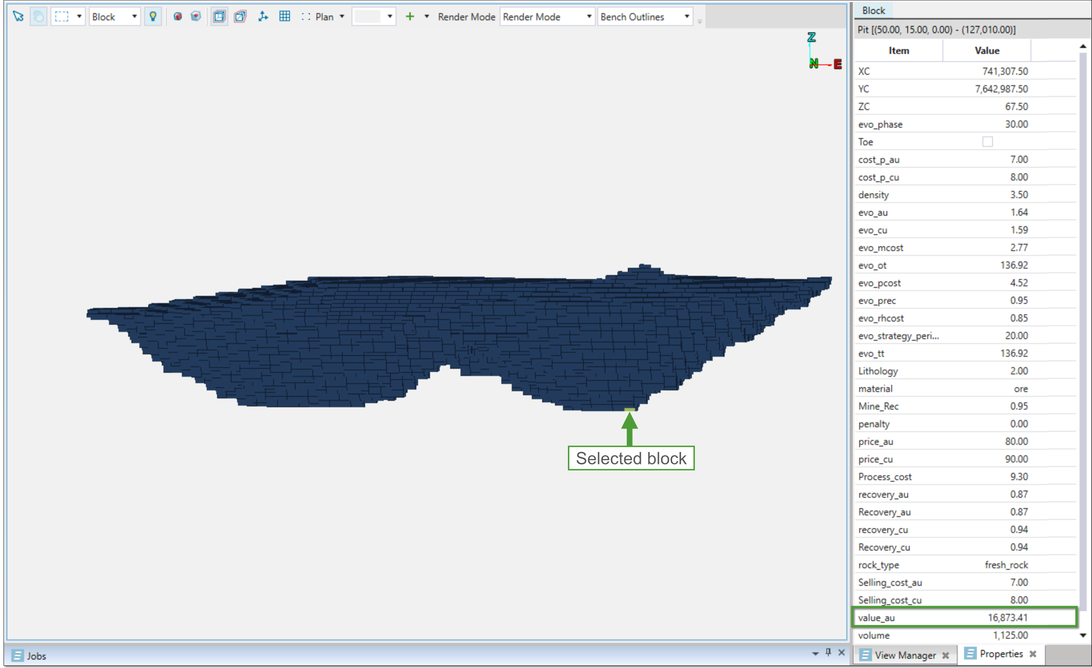This screenshot has width=1092, height=668.
Task: Click the grid display icon
Action: pyautogui.click(x=285, y=16)
